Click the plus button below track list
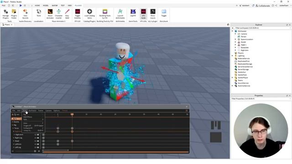Image resolution: width=292 pixels, height=164 pixels. [39, 151]
